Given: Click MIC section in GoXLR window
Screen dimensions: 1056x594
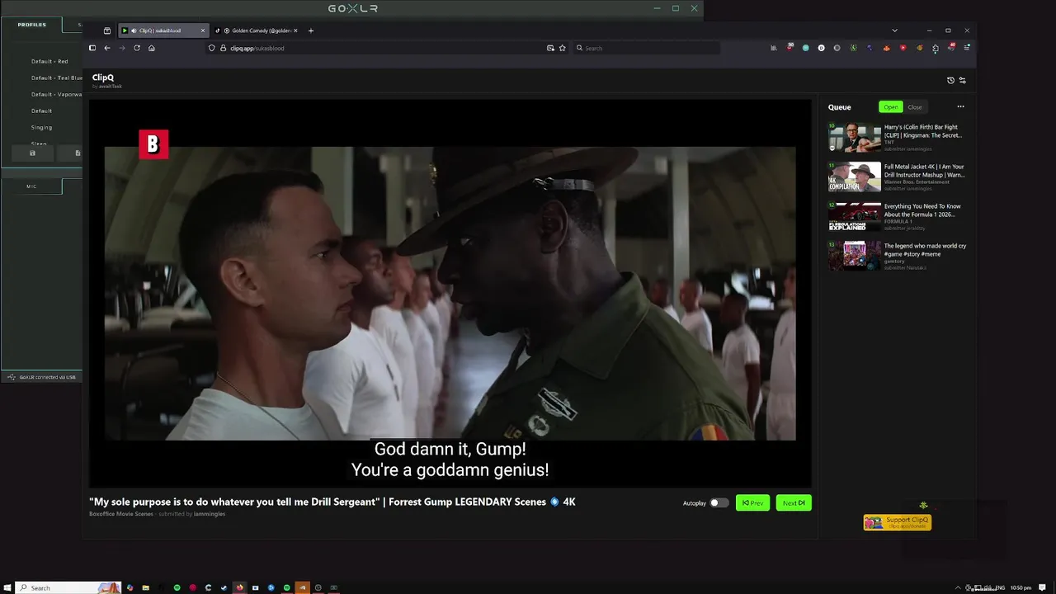Looking at the screenshot, I should 31,186.
